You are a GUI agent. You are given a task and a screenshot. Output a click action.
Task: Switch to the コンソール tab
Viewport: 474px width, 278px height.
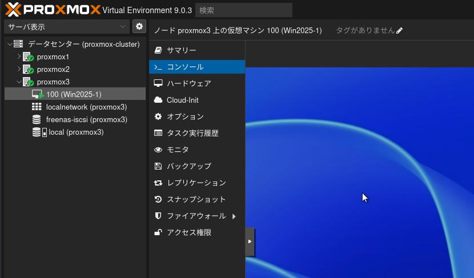pos(197,67)
